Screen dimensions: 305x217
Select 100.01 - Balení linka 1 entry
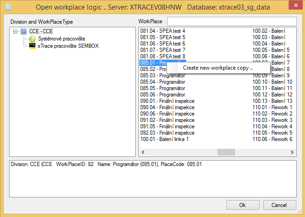164,139
